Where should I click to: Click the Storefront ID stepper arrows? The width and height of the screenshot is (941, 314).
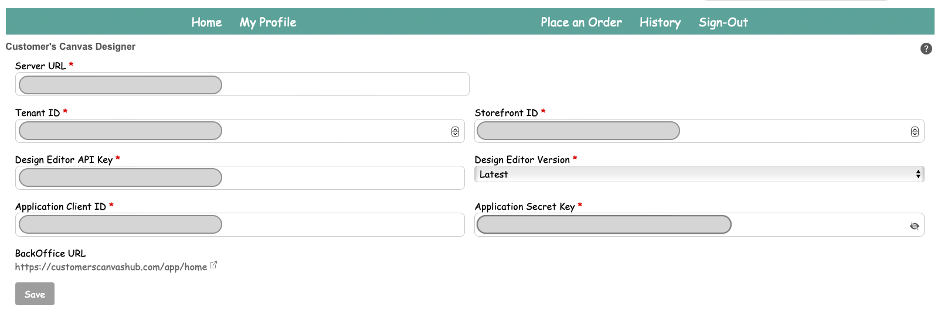coord(915,132)
